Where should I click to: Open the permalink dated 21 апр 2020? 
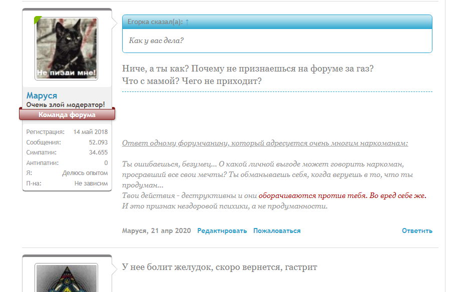click(x=170, y=230)
